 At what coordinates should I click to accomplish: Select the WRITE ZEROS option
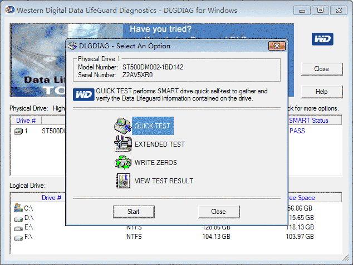(x=155, y=163)
